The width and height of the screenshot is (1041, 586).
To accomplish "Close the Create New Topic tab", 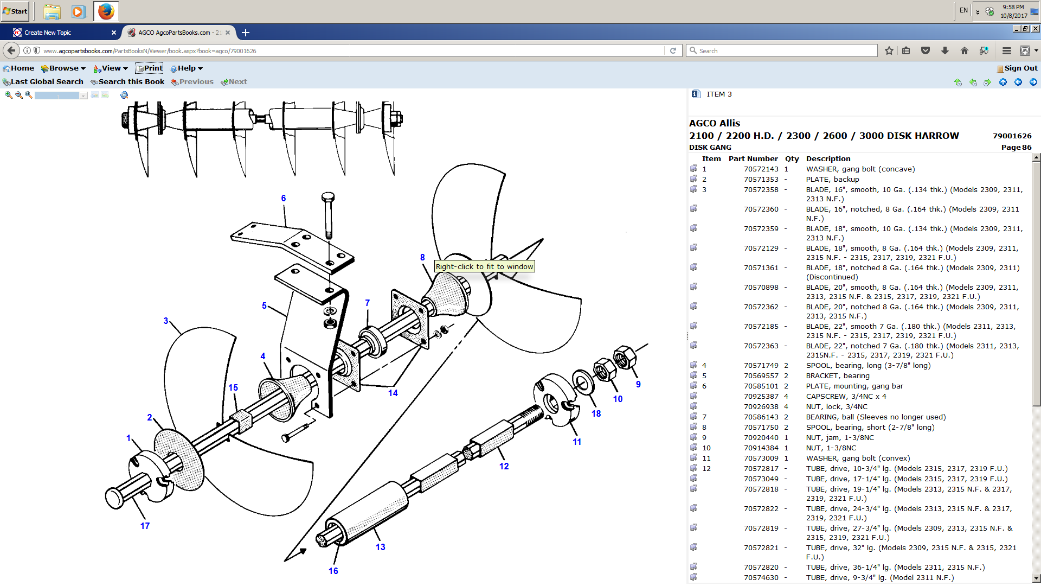I will [x=113, y=33].
